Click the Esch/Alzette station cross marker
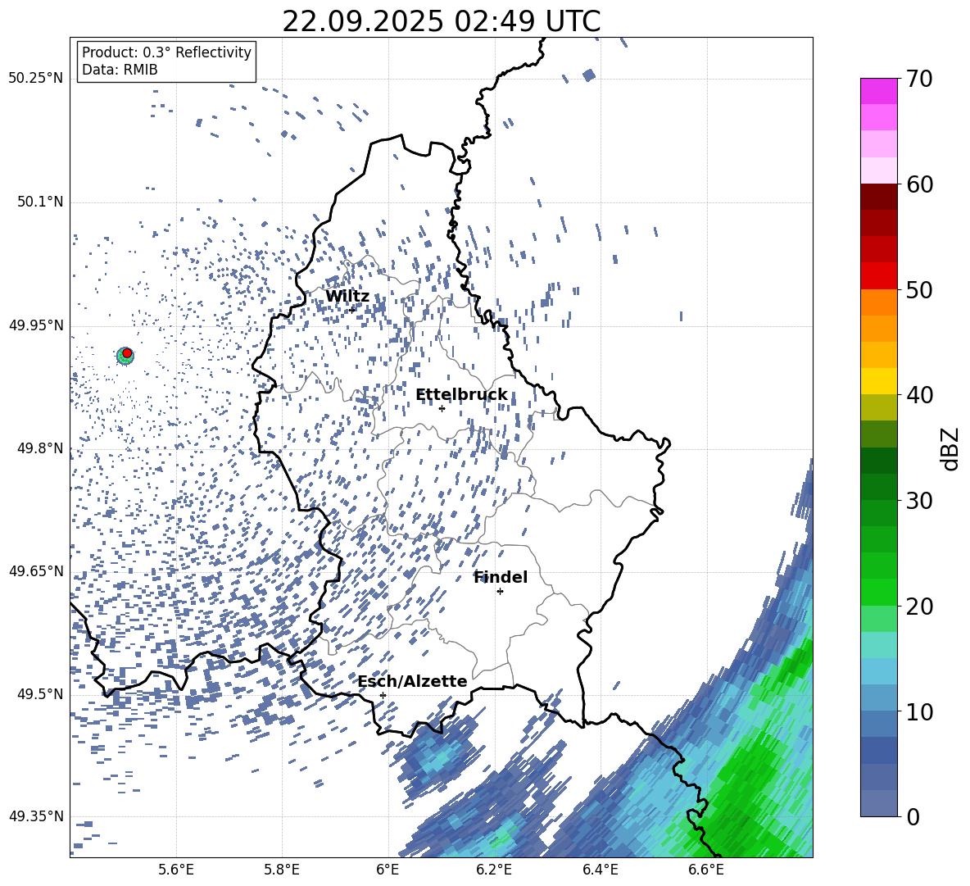970x886 pixels. pyautogui.click(x=383, y=695)
